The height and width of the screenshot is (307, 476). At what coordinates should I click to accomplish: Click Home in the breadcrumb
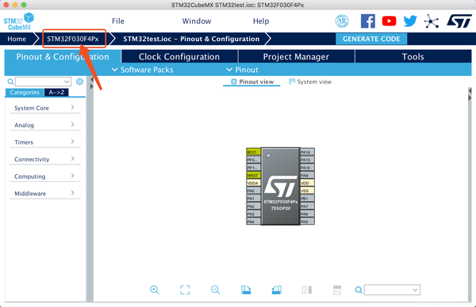[x=17, y=39]
